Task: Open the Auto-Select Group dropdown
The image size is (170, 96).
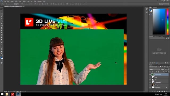Action: [16, 4]
